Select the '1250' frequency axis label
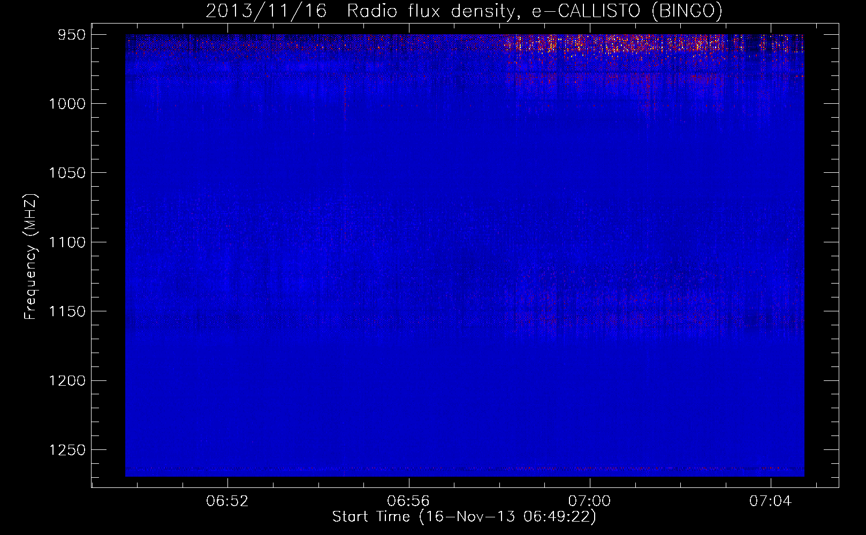The height and width of the screenshot is (535, 866). pyautogui.click(x=67, y=450)
